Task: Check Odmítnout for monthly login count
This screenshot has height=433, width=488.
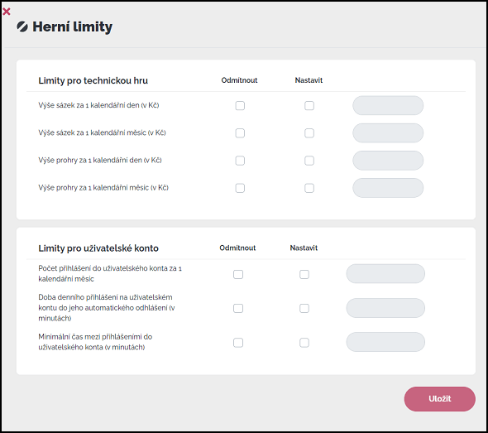Action: [x=238, y=274]
